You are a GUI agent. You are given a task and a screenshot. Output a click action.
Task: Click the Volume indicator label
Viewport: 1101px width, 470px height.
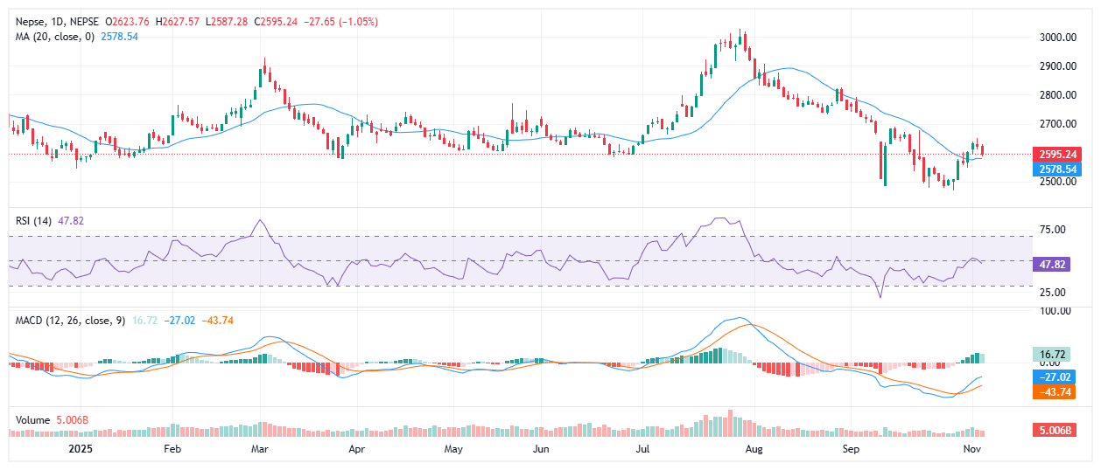coord(33,420)
